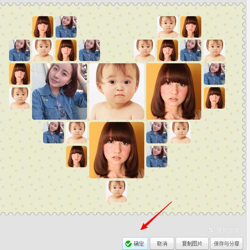Select large bob-hair woman photo right of center baby
This screenshot has height=250, width=250.
tap(174, 91)
